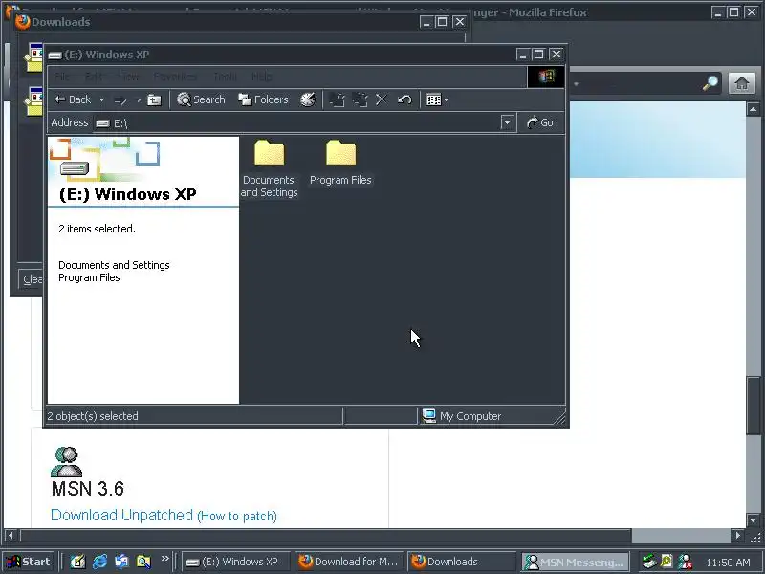The width and height of the screenshot is (765, 574).
Task: Open the History pane icon
Action: click(x=308, y=99)
